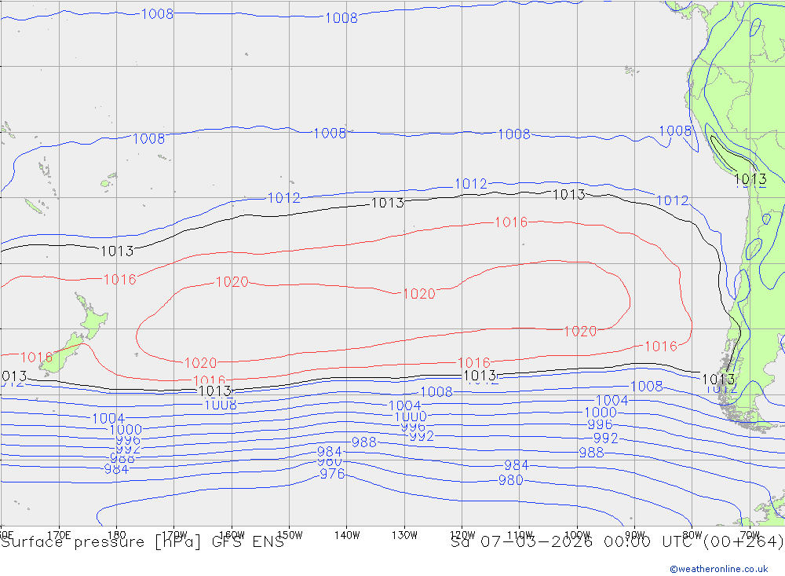The image size is (785, 576).
Task: Click the blue 988 label just east of 140W
Action: point(364,442)
